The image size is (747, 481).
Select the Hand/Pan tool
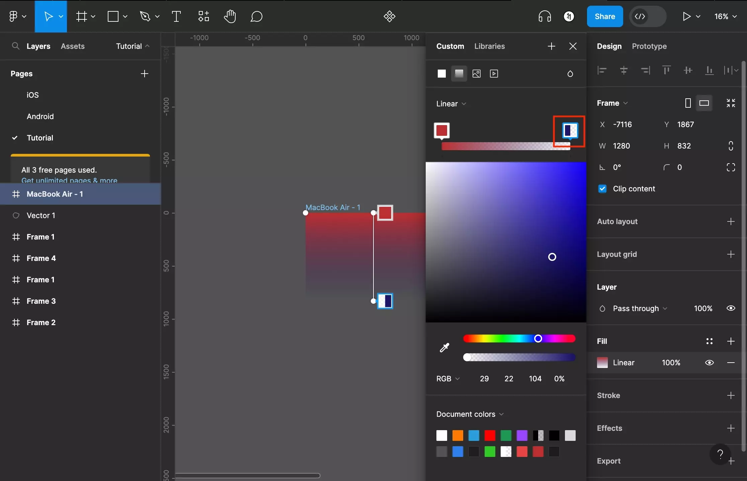click(229, 16)
